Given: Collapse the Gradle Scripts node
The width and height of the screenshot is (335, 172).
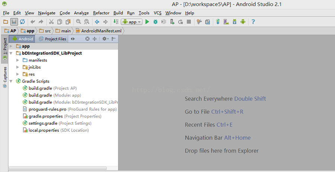Looking at the screenshot, I should pos(11,81).
